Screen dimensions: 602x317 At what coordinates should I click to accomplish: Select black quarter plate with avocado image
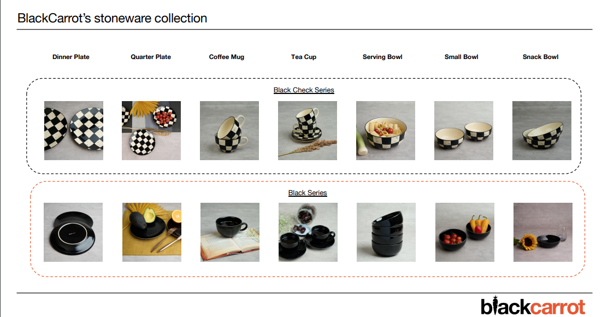(152, 232)
